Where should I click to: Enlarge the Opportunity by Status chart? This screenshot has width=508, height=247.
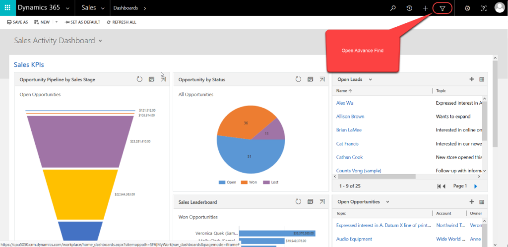click(x=322, y=79)
